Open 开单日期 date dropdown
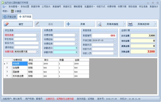Screen dimensions: 161x102 [x=115, y=40]
